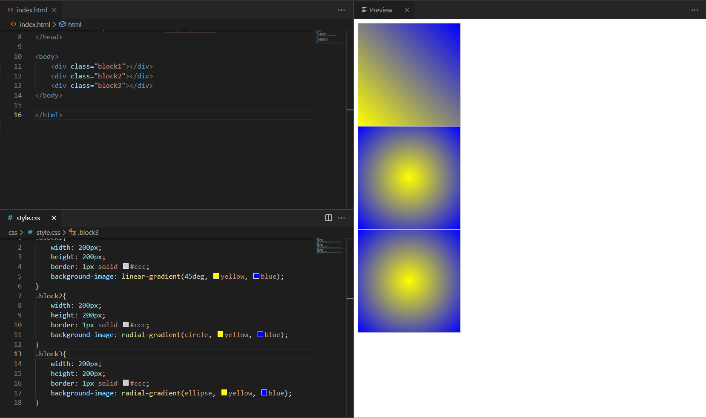The width and height of the screenshot is (706, 418).
Task: Click yellow color swatch in linear-gradient line
Action: [x=216, y=276]
